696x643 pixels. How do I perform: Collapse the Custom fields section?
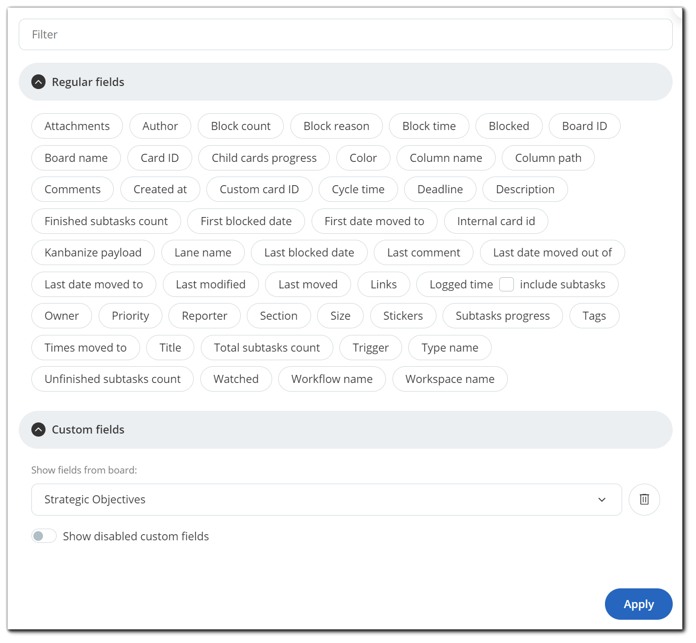pyautogui.click(x=38, y=429)
